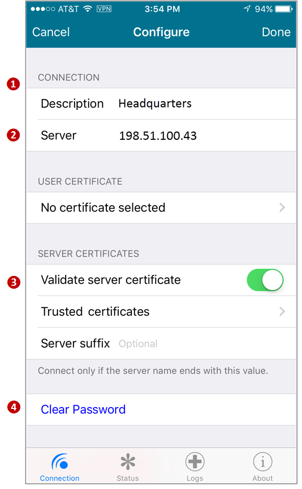Tap Clear Password
This screenshot has width=302, height=489.
[83, 409]
